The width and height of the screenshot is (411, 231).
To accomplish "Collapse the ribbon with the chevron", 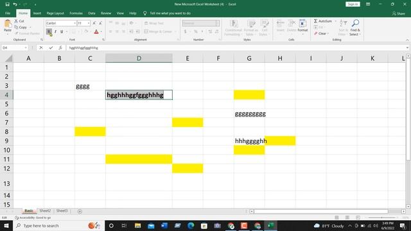I will tap(407, 40).
